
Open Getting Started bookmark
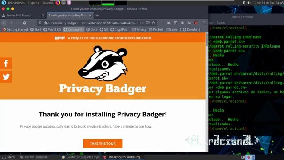[15, 30]
